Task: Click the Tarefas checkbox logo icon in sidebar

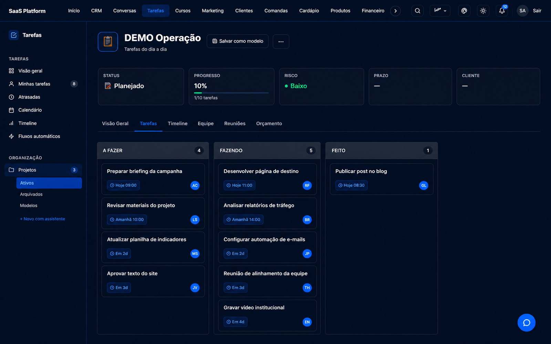Action: pyautogui.click(x=14, y=35)
